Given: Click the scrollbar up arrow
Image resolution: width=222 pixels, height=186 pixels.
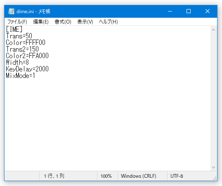Looking at the screenshot, I should [213, 30].
